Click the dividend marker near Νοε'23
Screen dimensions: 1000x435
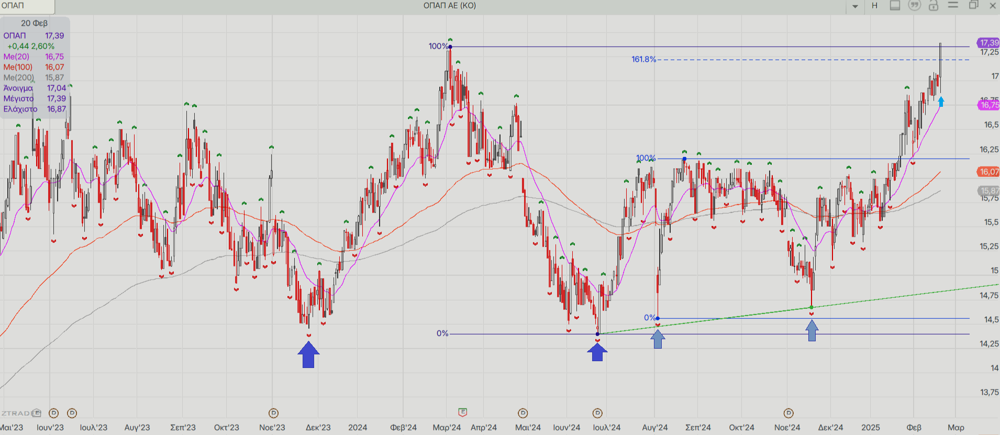[273, 413]
